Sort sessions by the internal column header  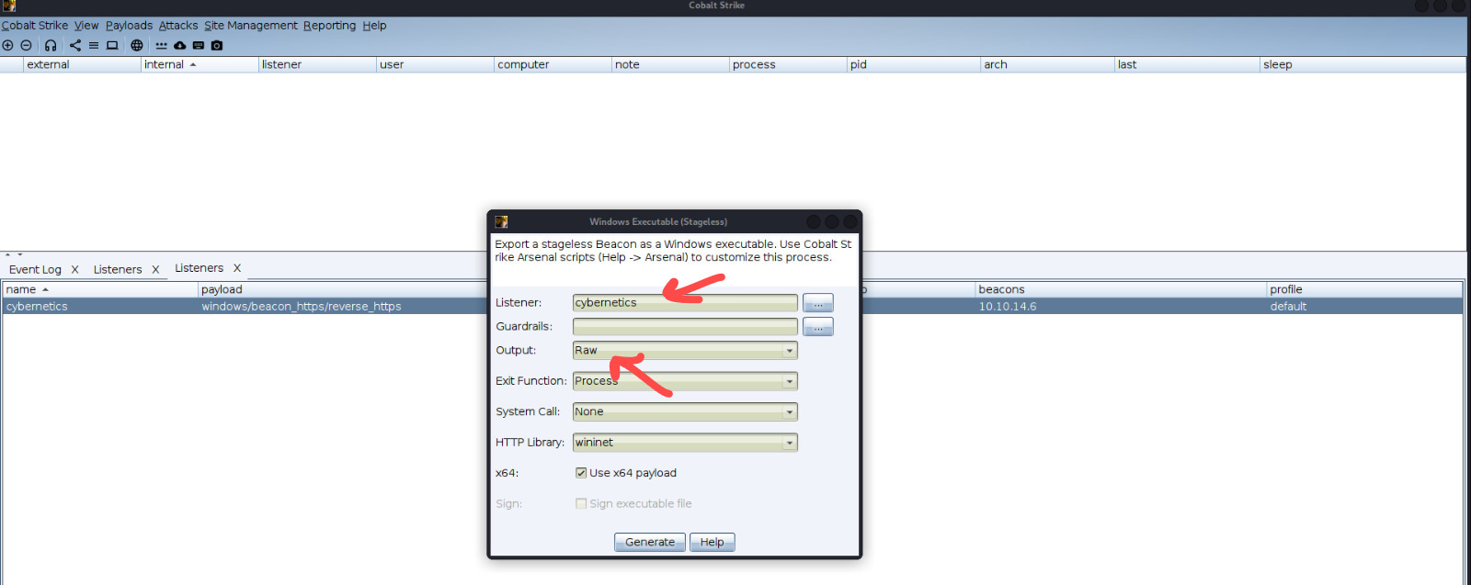pyautogui.click(x=200, y=64)
